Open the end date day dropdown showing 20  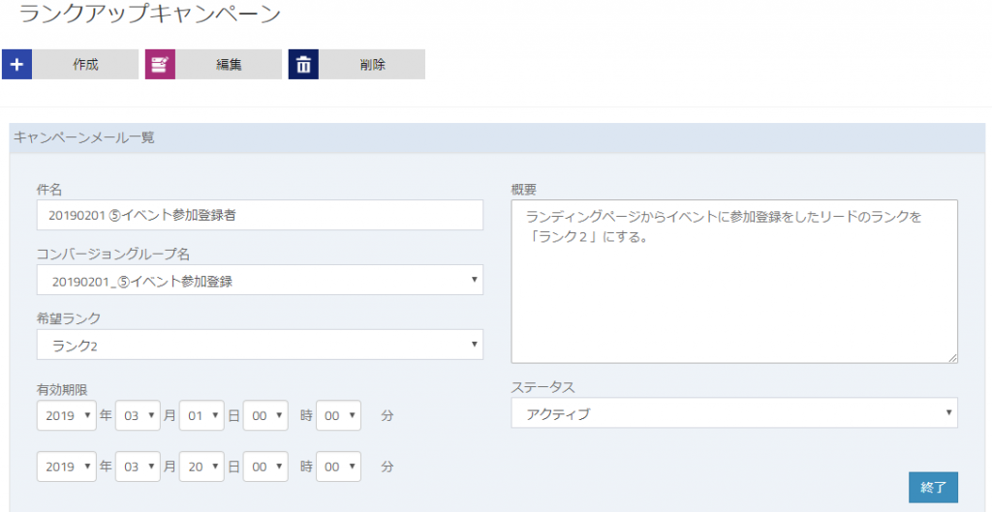[x=201, y=467]
